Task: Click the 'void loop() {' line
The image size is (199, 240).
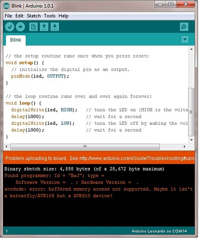Action: (23, 103)
